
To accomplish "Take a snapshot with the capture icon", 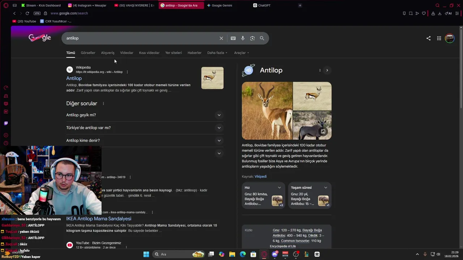I will (411, 13).
